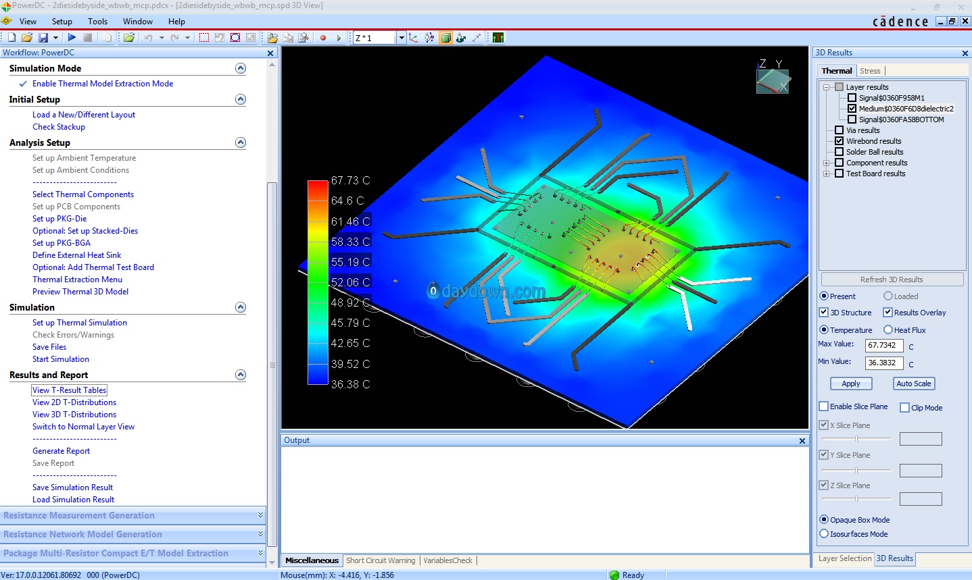Uncheck the Medium$0360F6D8dielectric2 layer checkbox
Viewport: 972px width, 580px height.
[852, 109]
